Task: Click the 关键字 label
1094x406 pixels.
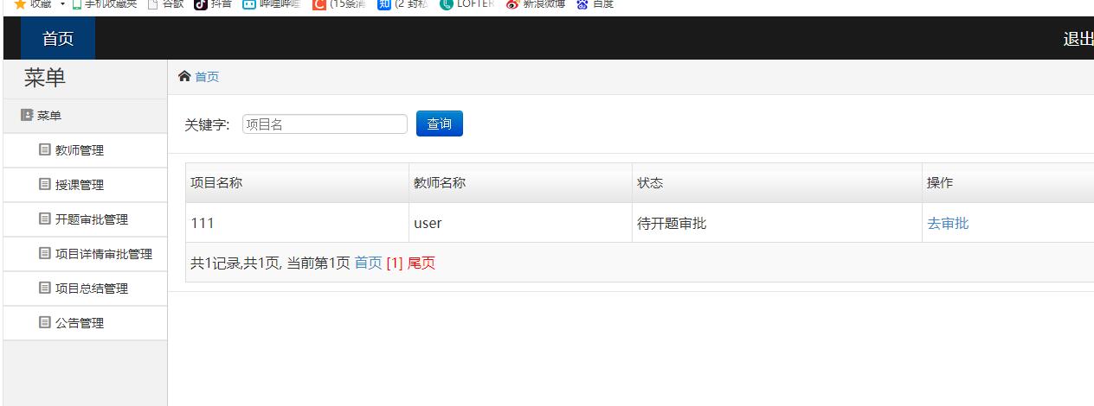Action: pyautogui.click(x=207, y=124)
